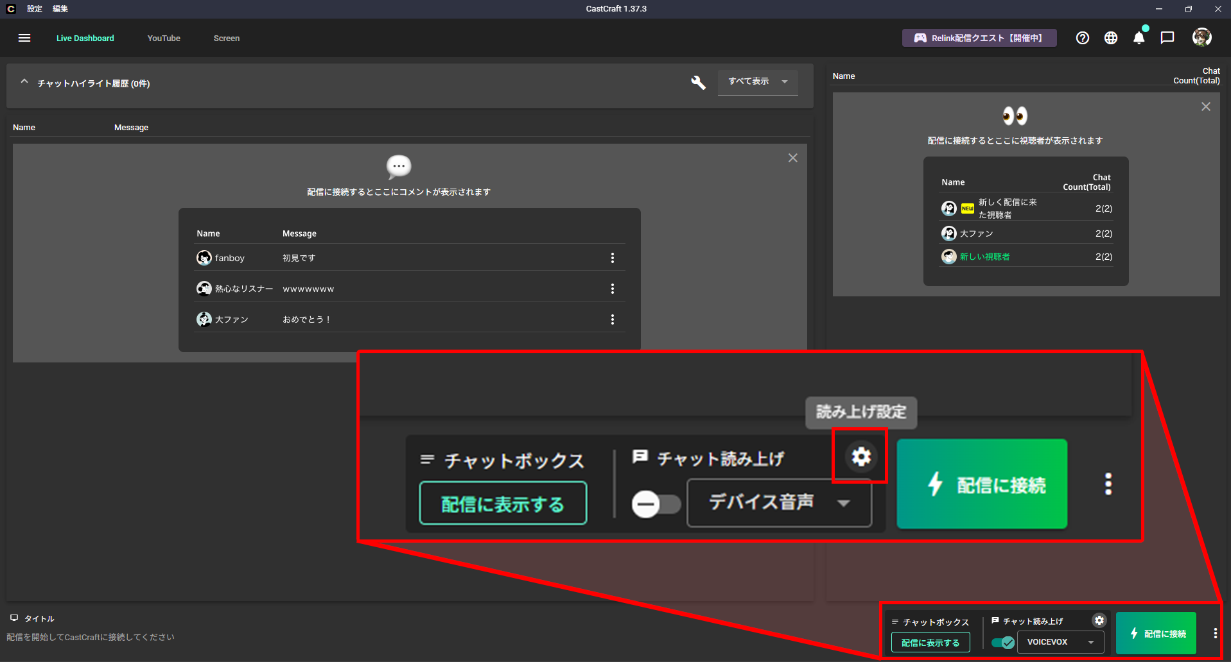
Task: Open the すべて表示 filter dropdown
Action: 758,81
